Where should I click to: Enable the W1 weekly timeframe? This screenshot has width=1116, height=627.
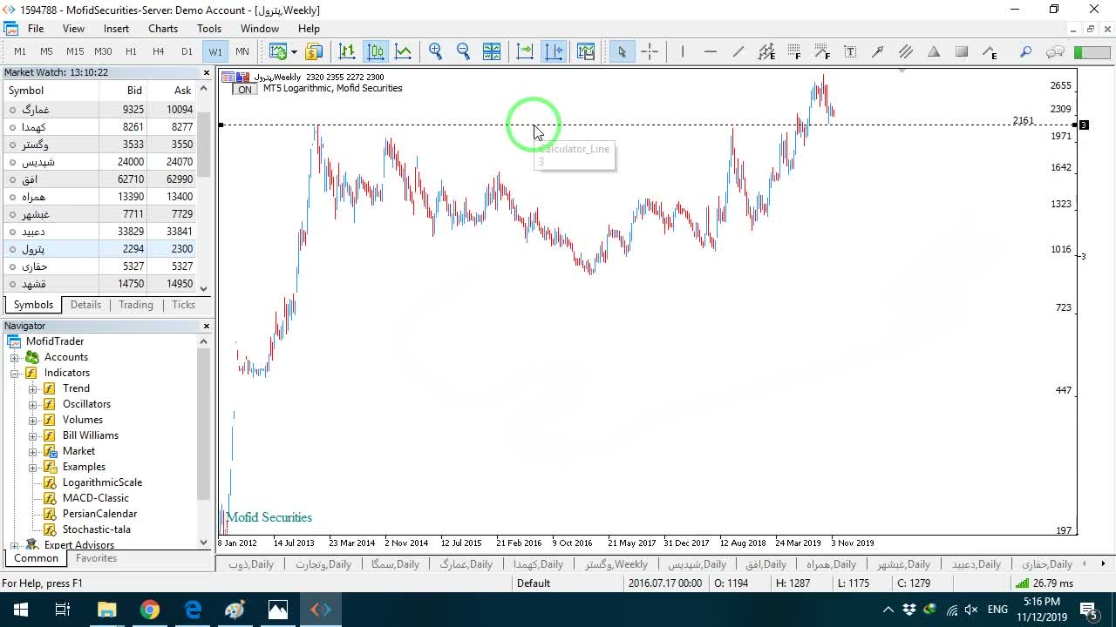point(214,51)
